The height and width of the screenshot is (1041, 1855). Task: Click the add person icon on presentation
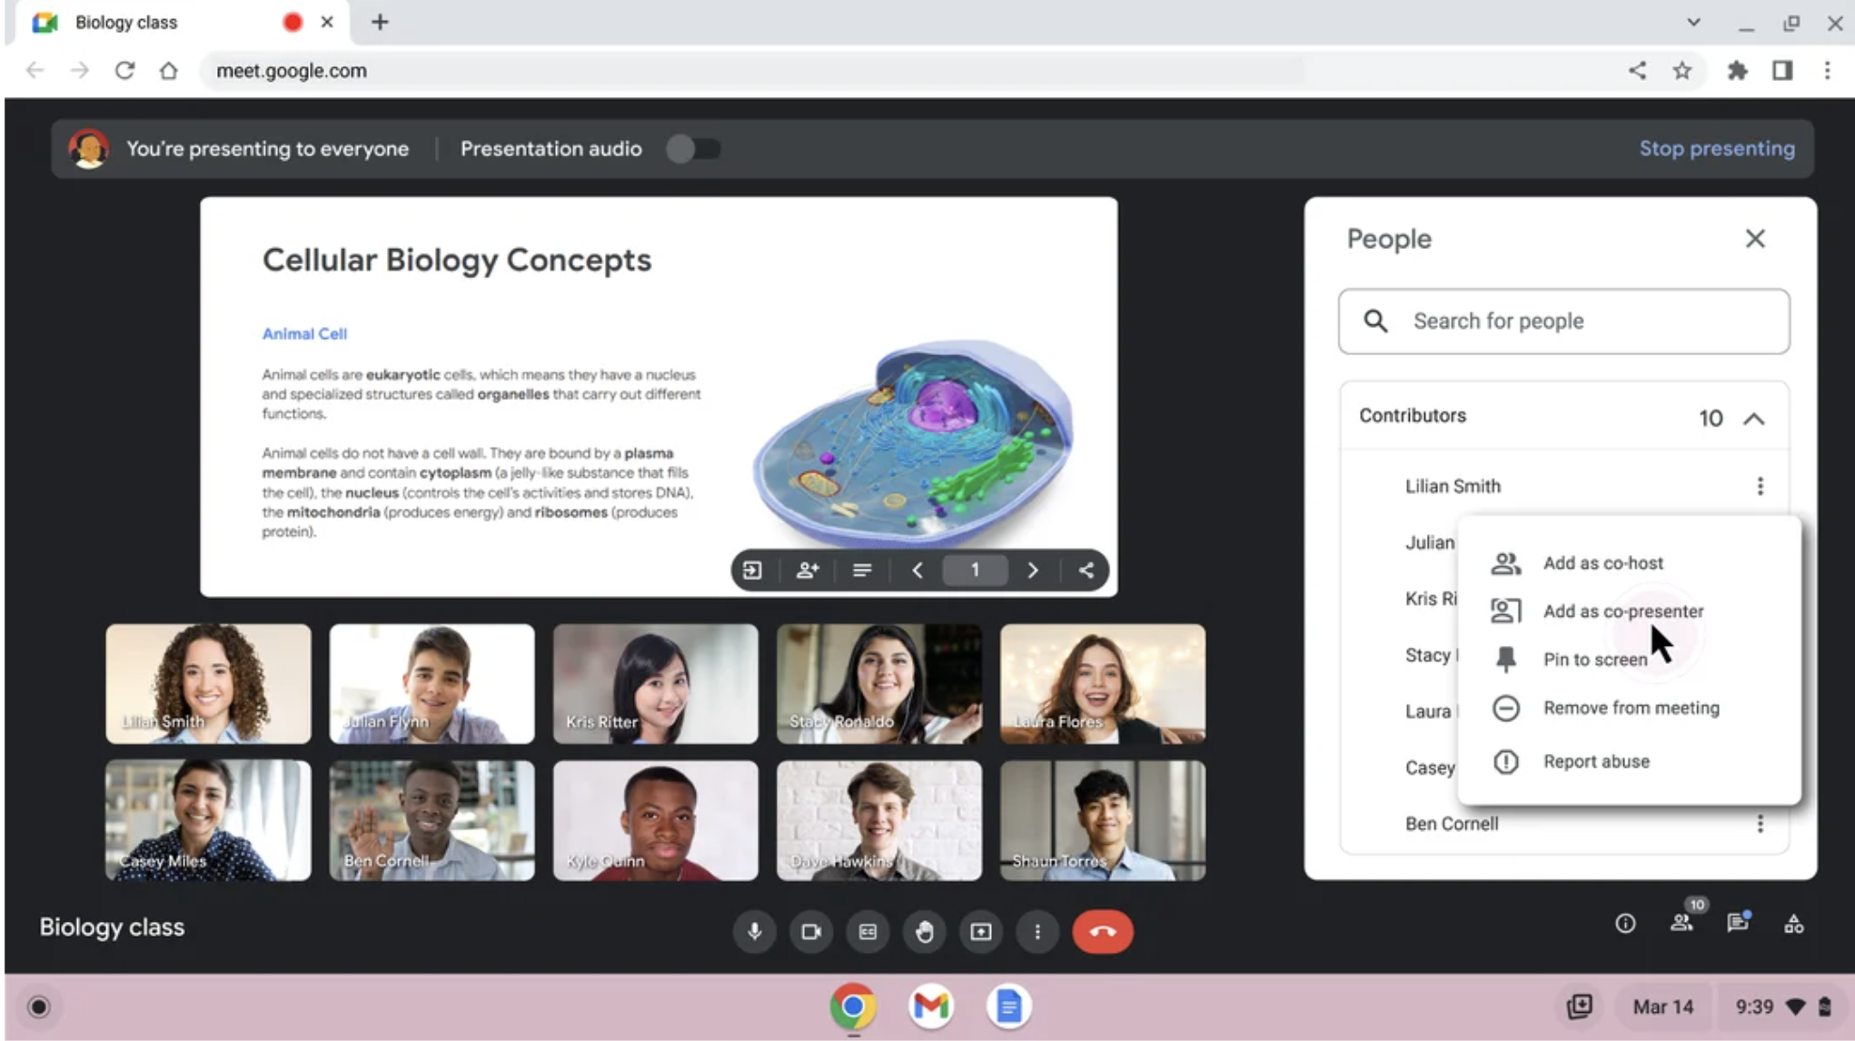click(807, 570)
